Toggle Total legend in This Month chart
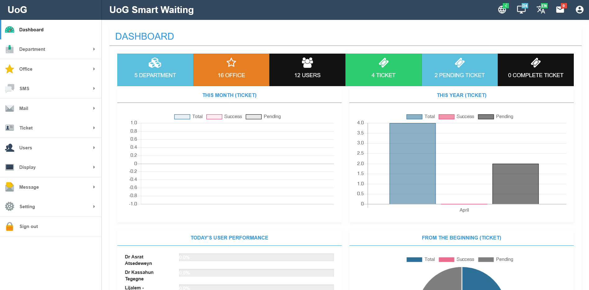 coord(188,117)
